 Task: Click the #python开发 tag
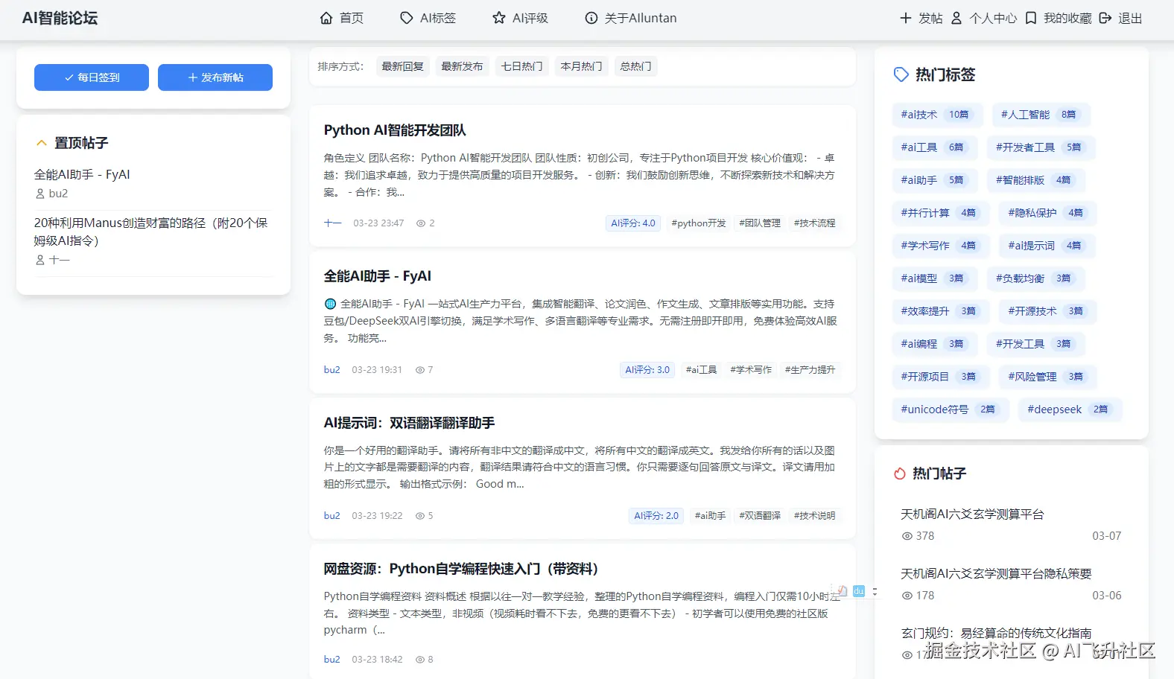tap(699, 223)
